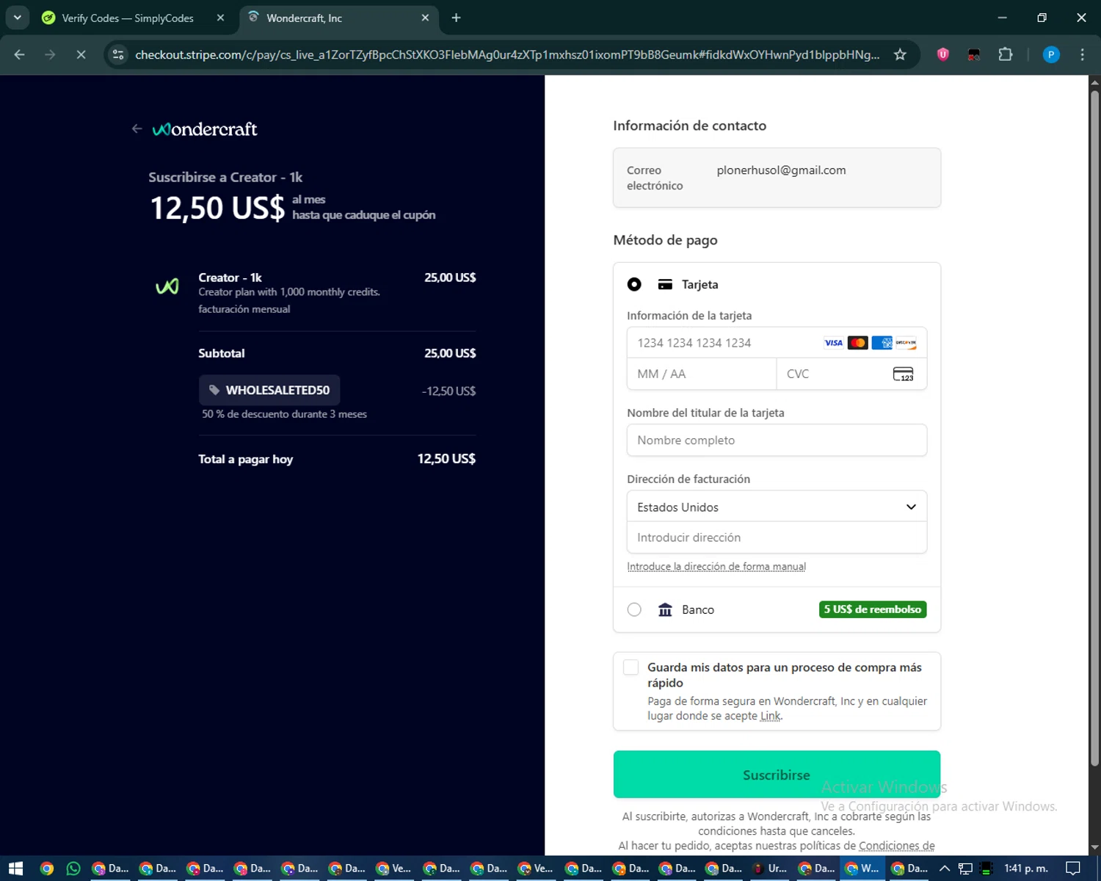This screenshot has width=1101, height=881.
Task: Expand hidden system tray icons chevron
Action: point(945,869)
